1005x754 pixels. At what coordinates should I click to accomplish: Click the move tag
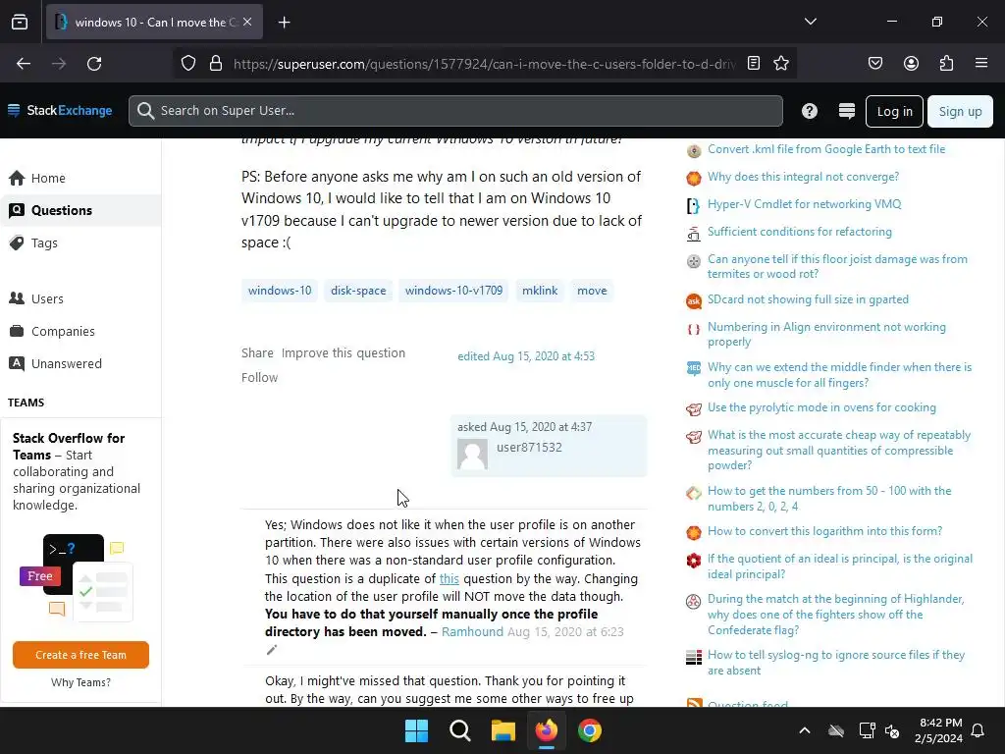pyautogui.click(x=592, y=291)
